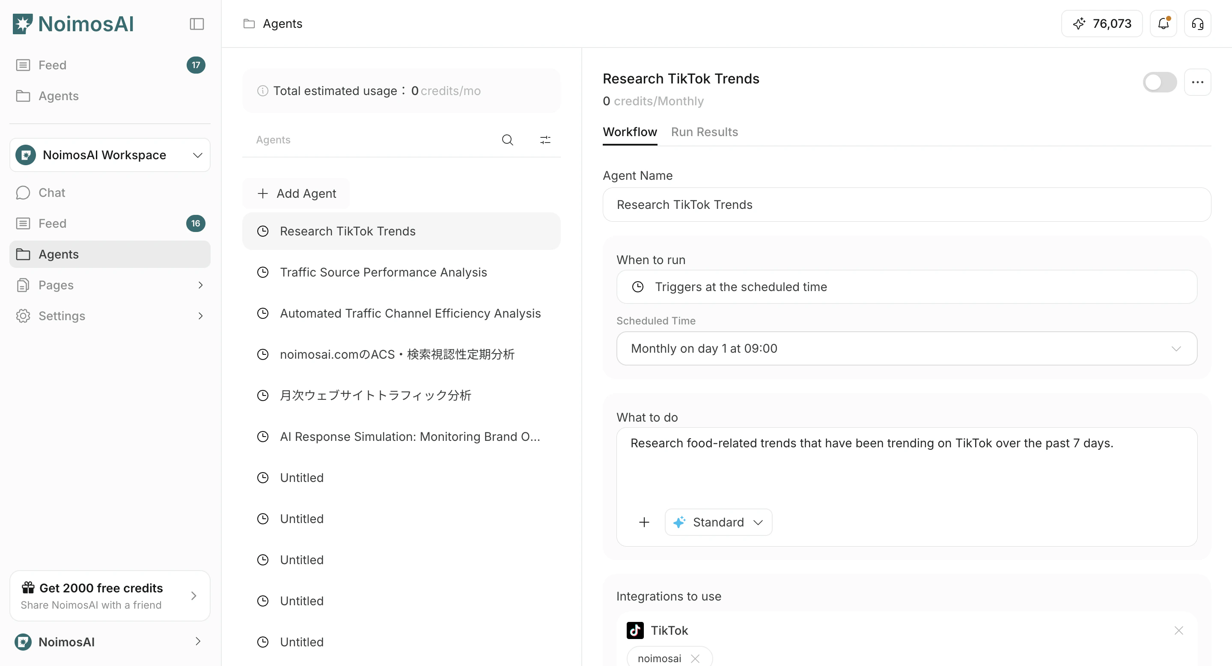This screenshot has width=1232, height=666.
Task: Click the TikTok integration logo
Action: click(x=635, y=630)
